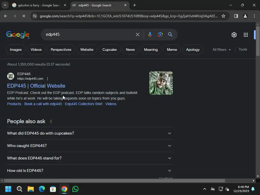The image size is (260, 195).
Task: Open the search Tools option
Action: coord(243,50)
